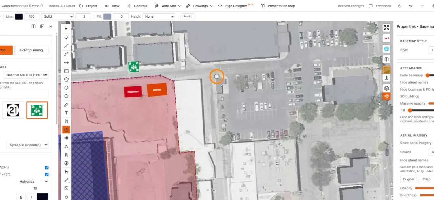Click the collapse sidebar panel icon
The image size is (434, 200).
[42, 26]
